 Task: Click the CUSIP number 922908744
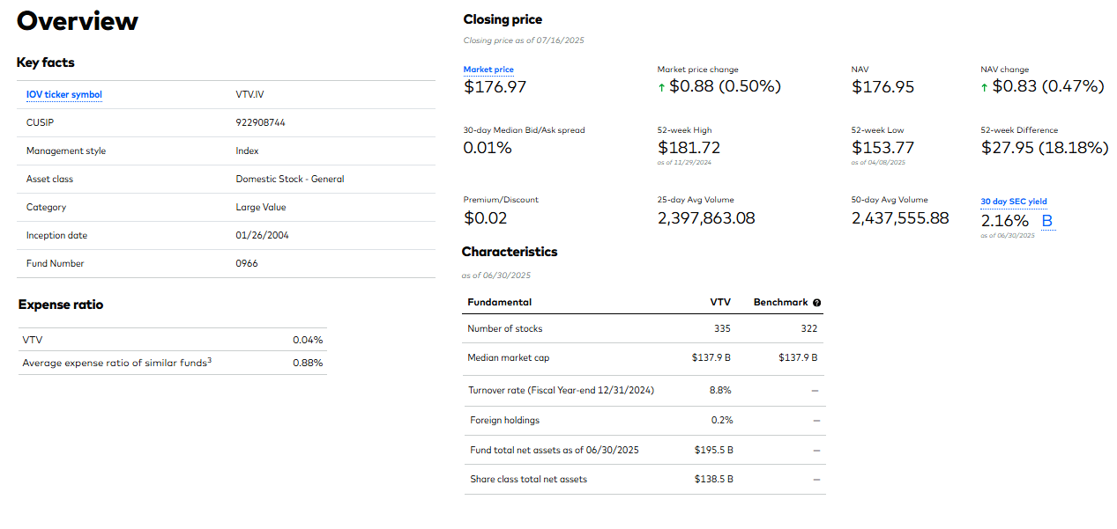tap(261, 123)
